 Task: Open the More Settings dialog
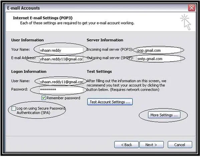coord(164,115)
